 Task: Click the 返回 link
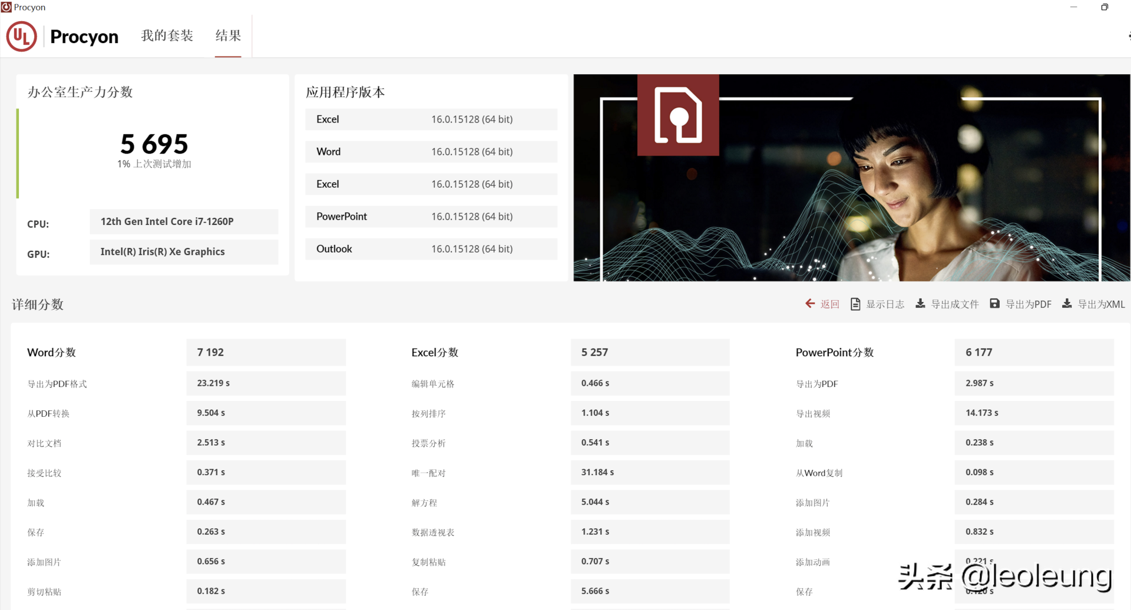point(830,304)
